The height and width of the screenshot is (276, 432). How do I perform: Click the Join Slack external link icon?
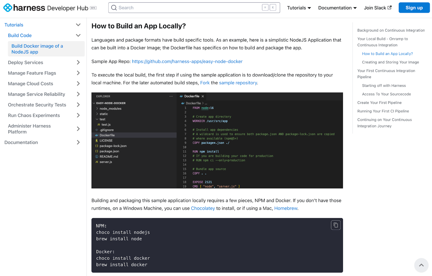(x=389, y=8)
